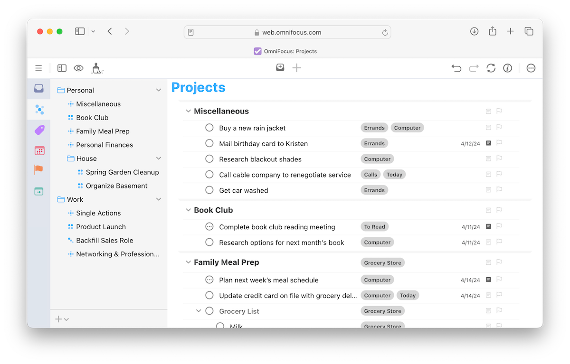Go back in Safari history

[110, 31]
